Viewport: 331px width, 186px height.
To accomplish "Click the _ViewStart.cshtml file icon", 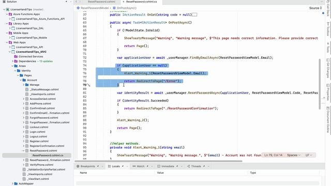I will click(24, 179).
